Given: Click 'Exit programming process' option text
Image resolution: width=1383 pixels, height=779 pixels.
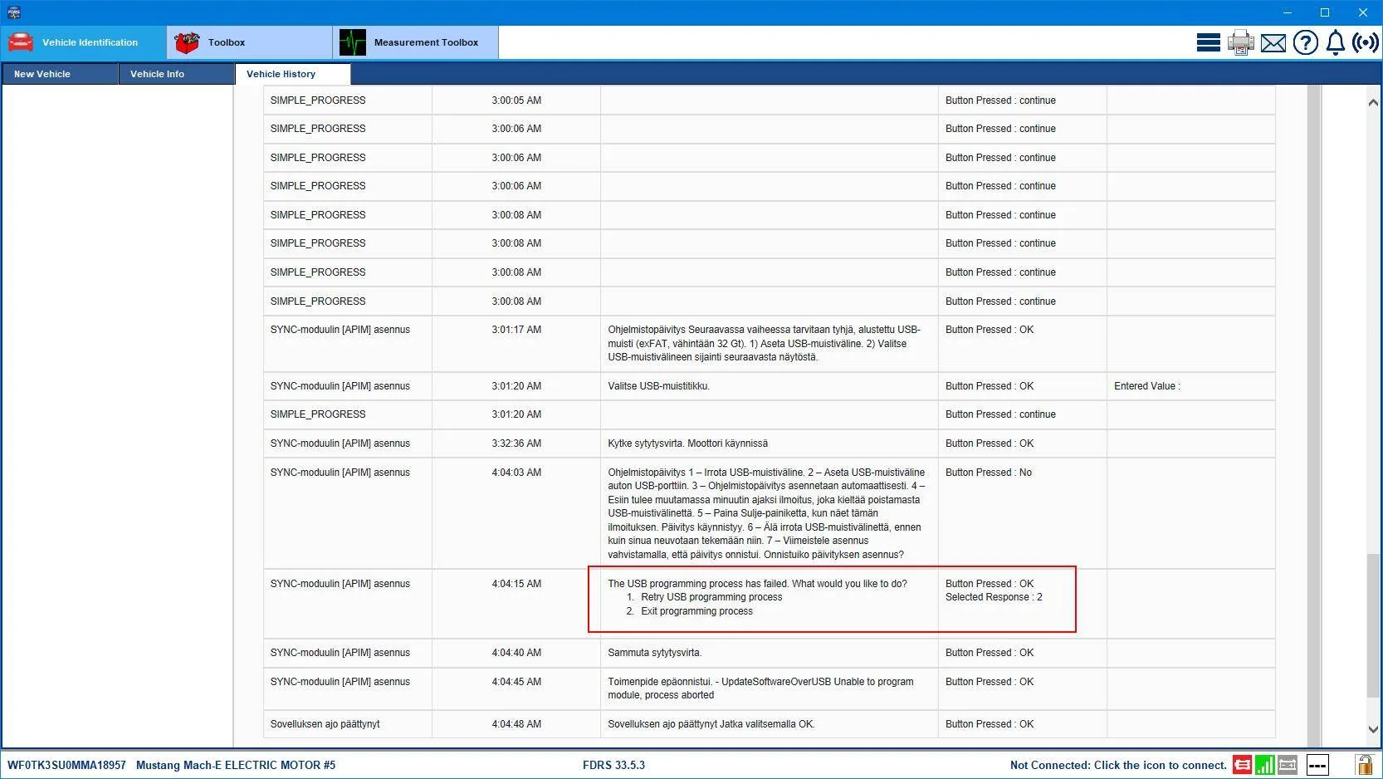Looking at the screenshot, I should [x=696, y=611].
